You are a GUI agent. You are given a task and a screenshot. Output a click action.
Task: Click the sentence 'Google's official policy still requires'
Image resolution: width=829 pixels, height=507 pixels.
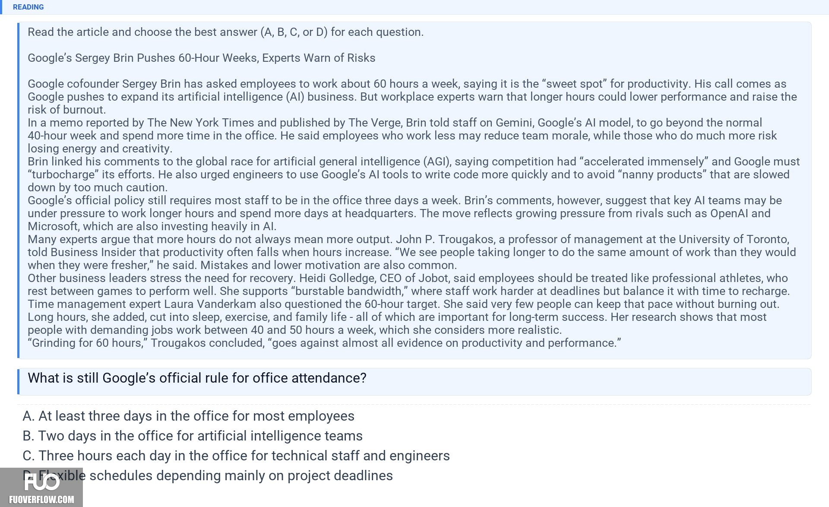click(x=405, y=200)
